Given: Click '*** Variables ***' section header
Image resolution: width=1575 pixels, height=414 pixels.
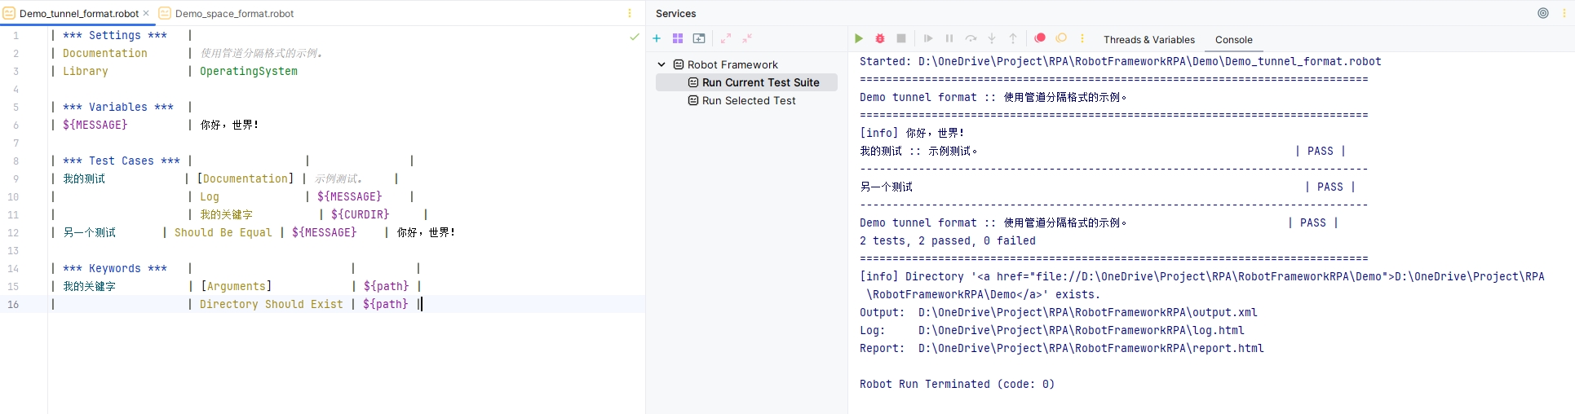Looking at the screenshot, I should pyautogui.click(x=118, y=107).
